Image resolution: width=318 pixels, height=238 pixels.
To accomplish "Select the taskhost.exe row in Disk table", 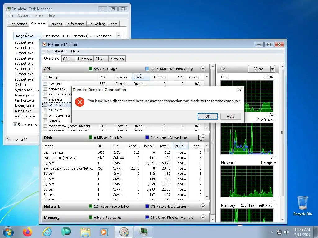I will [x=123, y=152].
